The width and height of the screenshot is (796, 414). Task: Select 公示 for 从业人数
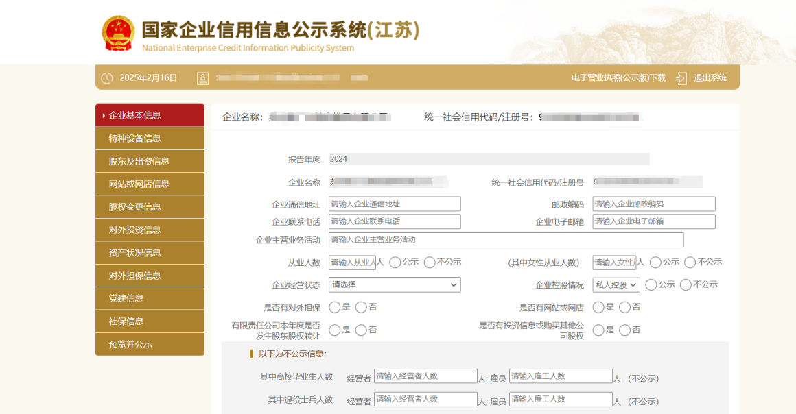pyautogui.click(x=395, y=263)
